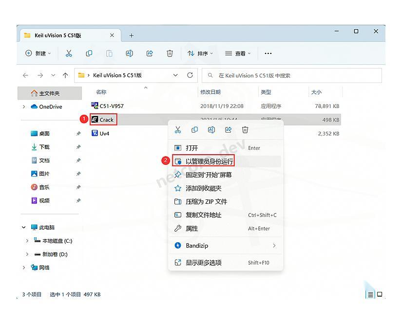Open the 查看 view dropdown

coord(237,54)
